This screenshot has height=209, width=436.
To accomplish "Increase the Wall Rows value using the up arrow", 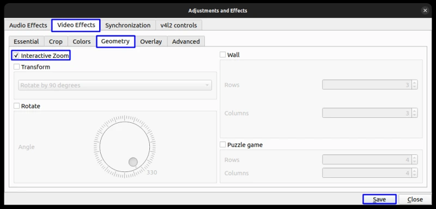I will 415,82.
